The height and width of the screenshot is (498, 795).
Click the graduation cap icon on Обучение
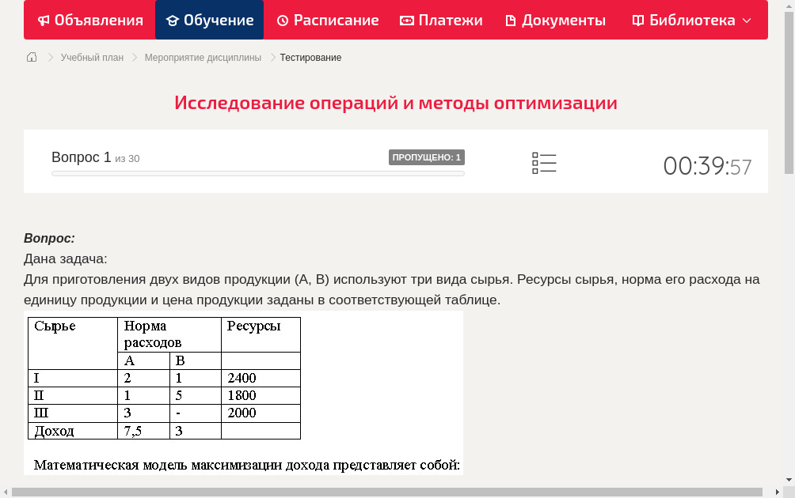pyautogui.click(x=173, y=20)
